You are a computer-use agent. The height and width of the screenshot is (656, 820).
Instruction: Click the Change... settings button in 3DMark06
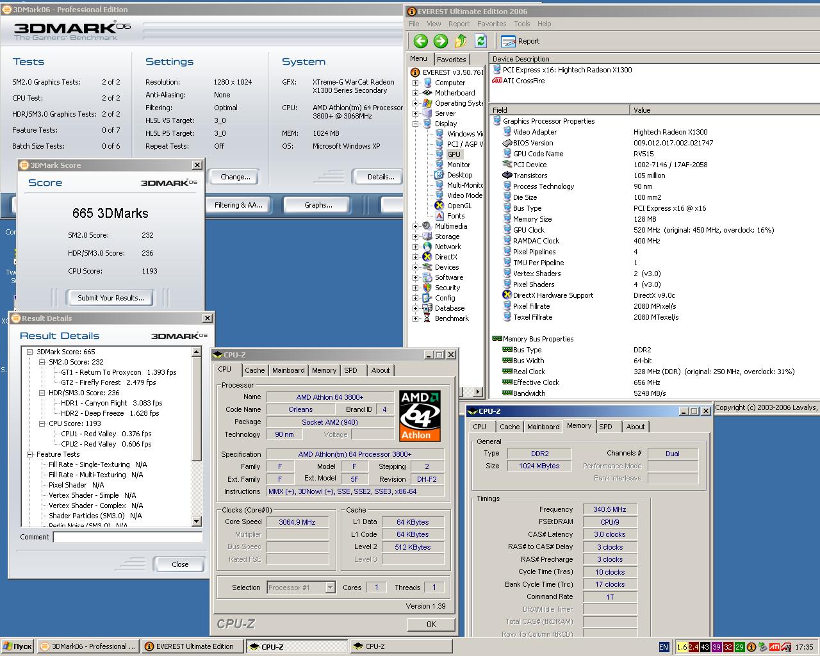pyautogui.click(x=235, y=177)
